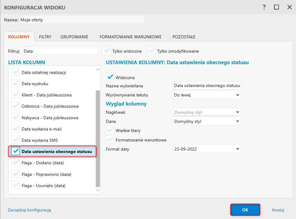The height and width of the screenshot is (219, 296).
Task: Open Zarządzaj konfiguracją link
Action: pyautogui.click(x=29, y=210)
